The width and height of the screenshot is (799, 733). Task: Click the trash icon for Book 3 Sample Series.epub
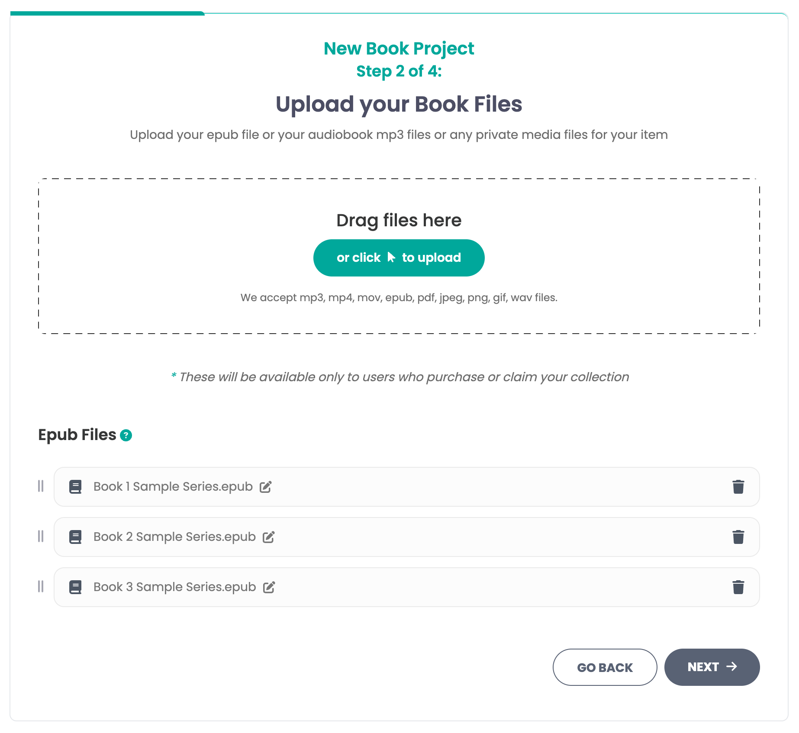click(x=738, y=587)
